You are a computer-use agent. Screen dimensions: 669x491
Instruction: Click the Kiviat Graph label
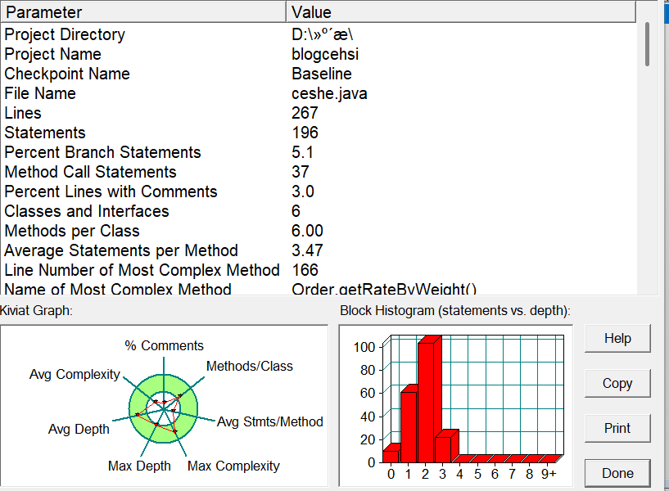point(36,311)
